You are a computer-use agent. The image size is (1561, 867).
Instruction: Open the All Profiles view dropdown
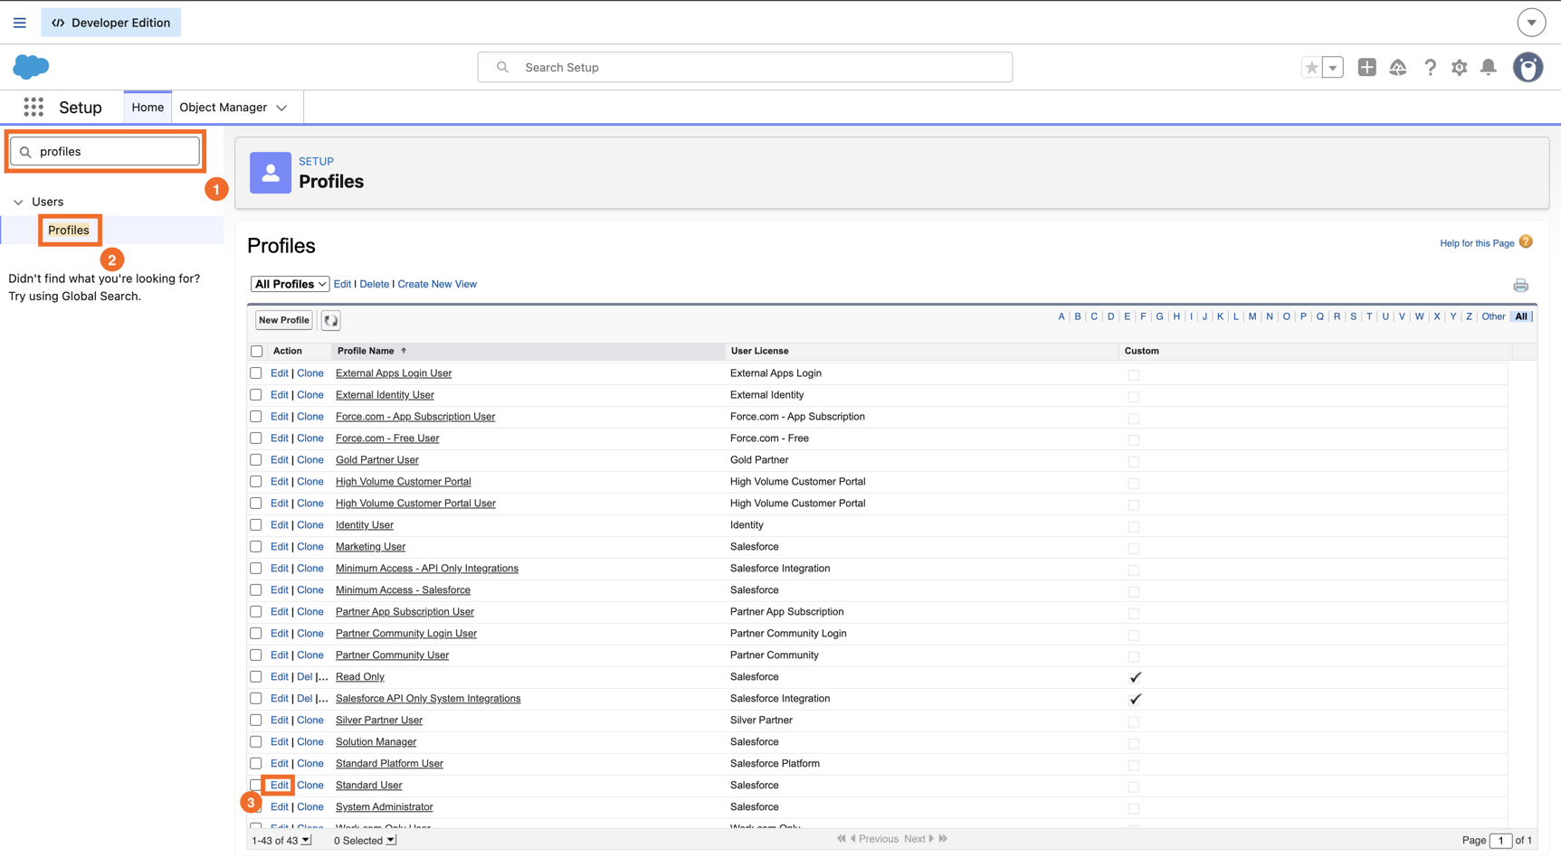coord(290,284)
